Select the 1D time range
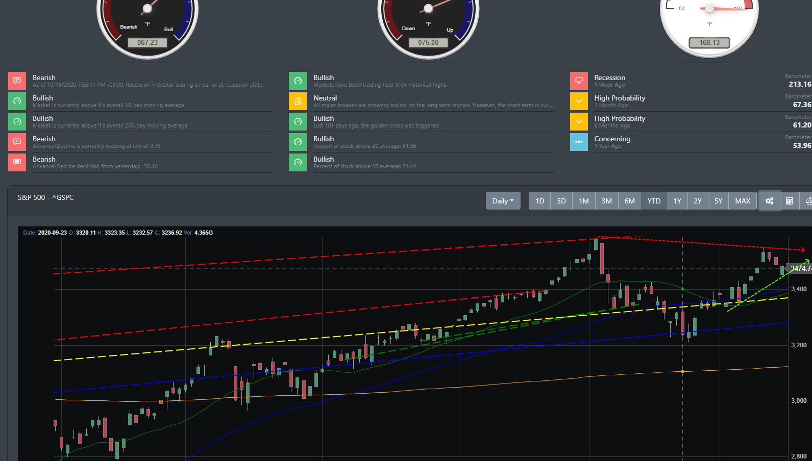812x461 pixels. coord(539,201)
